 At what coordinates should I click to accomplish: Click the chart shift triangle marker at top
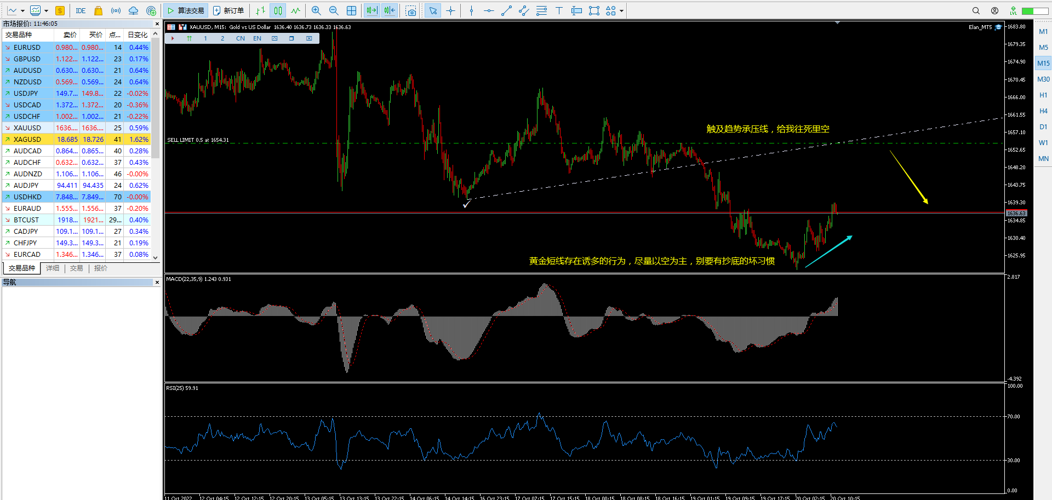tap(837, 23)
